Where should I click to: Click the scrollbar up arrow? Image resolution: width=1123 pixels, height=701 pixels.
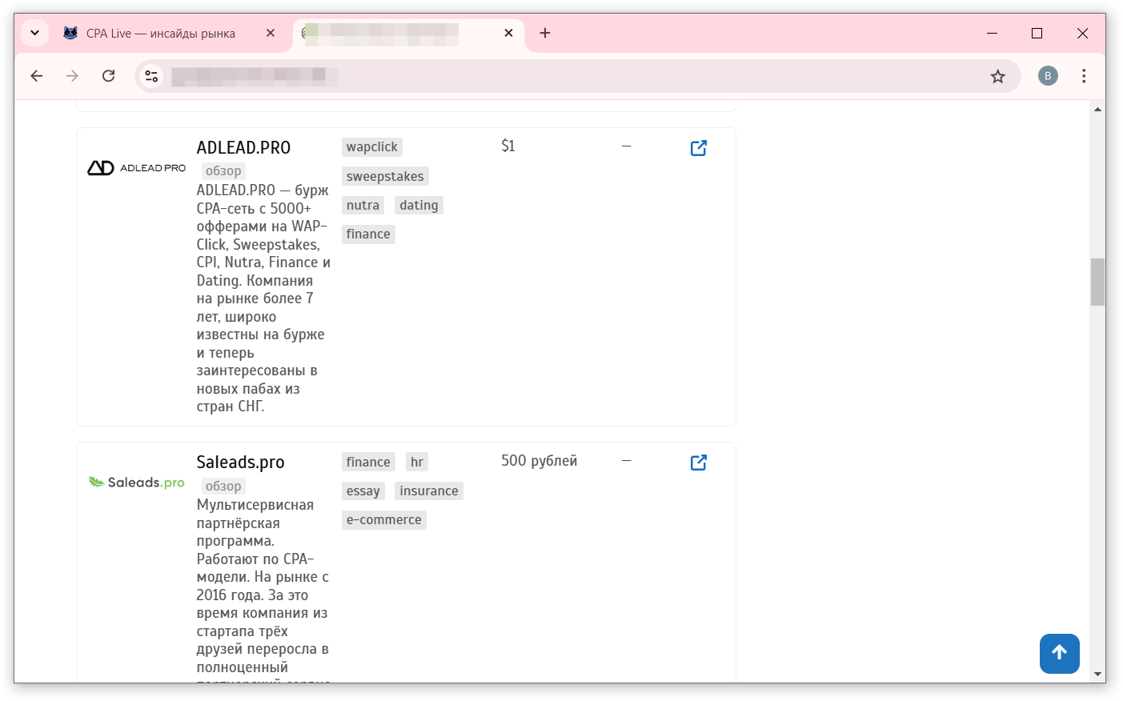tap(1097, 109)
